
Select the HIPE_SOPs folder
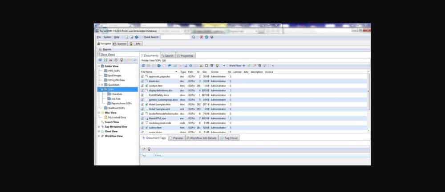click(113, 71)
